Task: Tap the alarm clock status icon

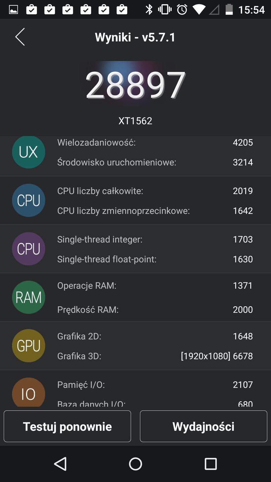Action: pyautogui.click(x=182, y=9)
